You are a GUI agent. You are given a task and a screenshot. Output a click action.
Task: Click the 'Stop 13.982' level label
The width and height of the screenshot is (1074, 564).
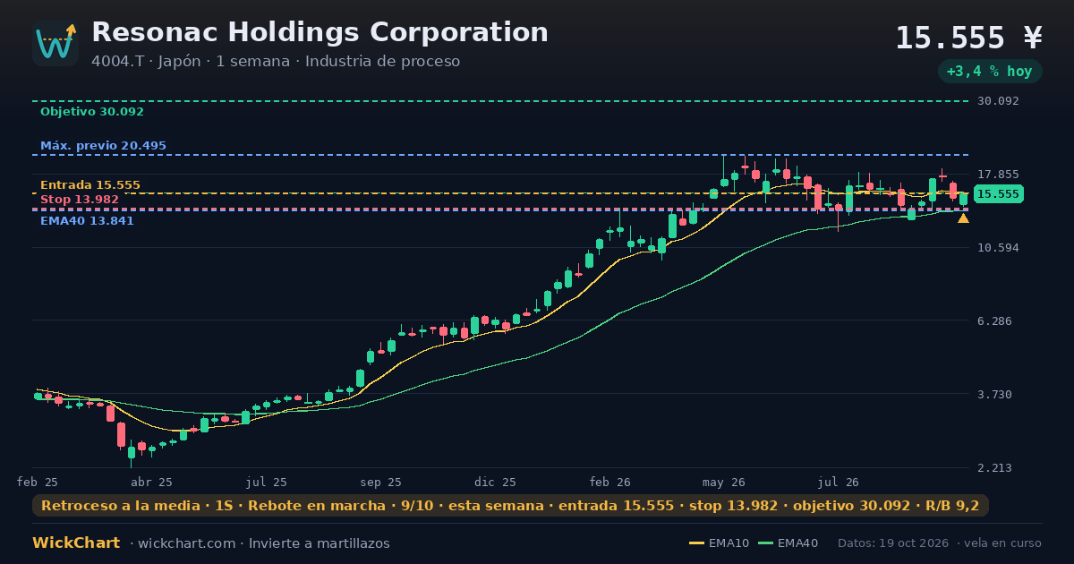[x=80, y=200]
